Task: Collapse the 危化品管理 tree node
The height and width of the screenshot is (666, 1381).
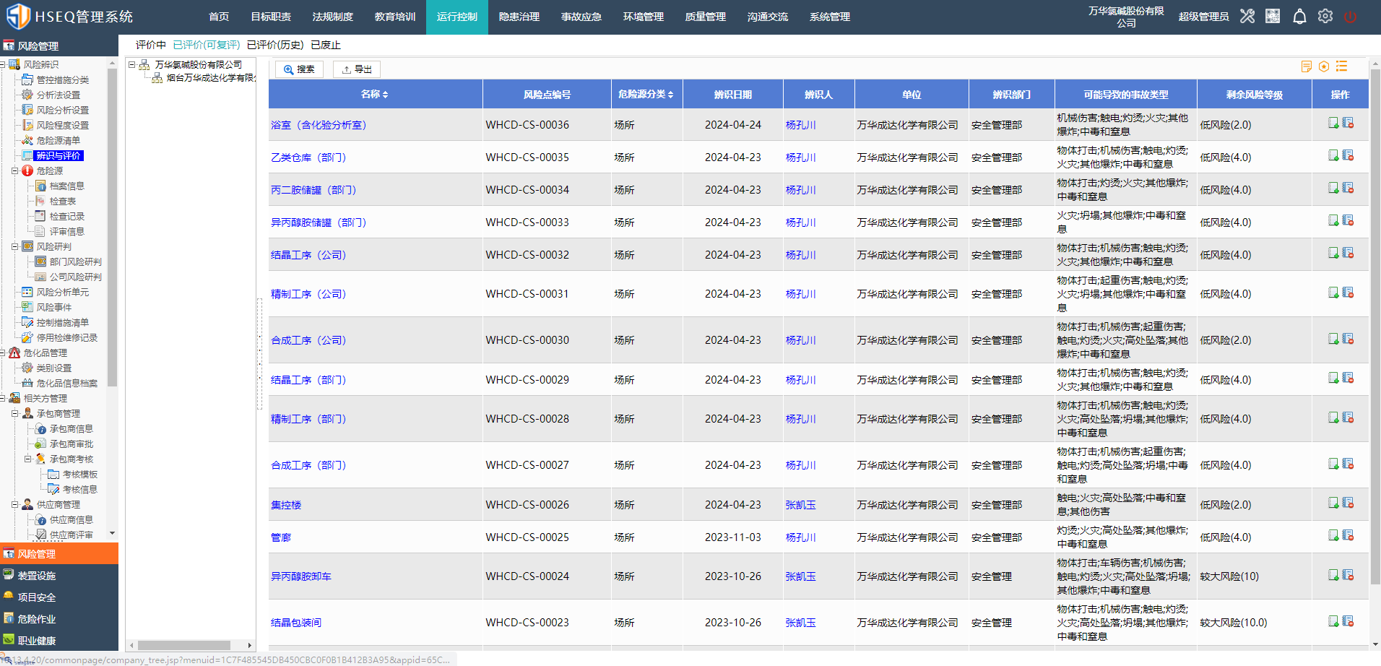Action: [x=3, y=353]
